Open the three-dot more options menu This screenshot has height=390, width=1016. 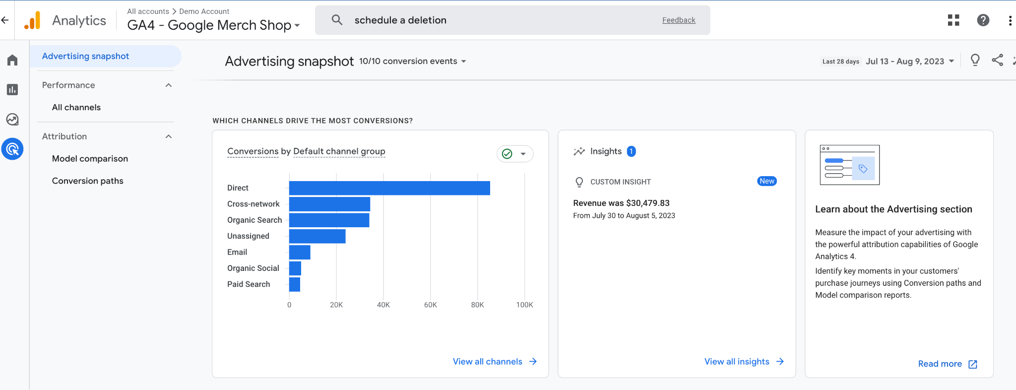click(1010, 20)
